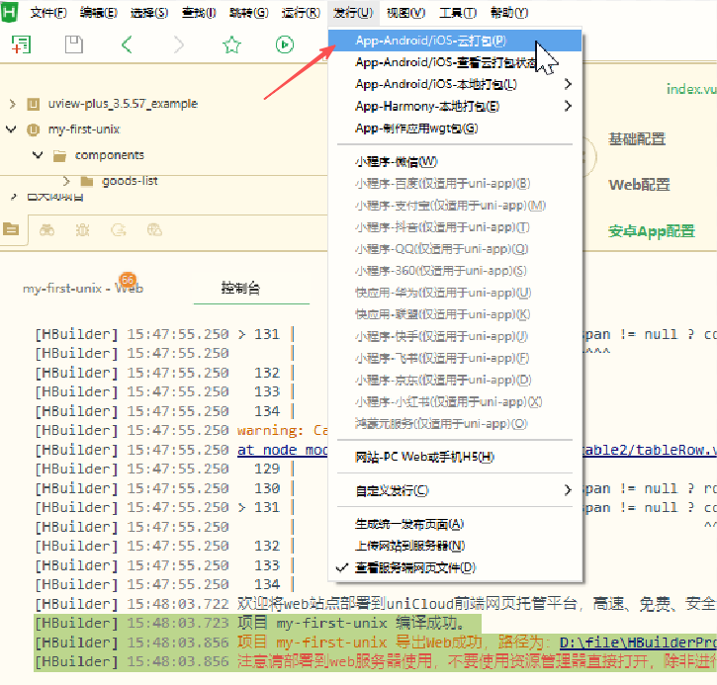
Task: Click the star bookmark toolbar icon
Action: pyautogui.click(x=231, y=44)
